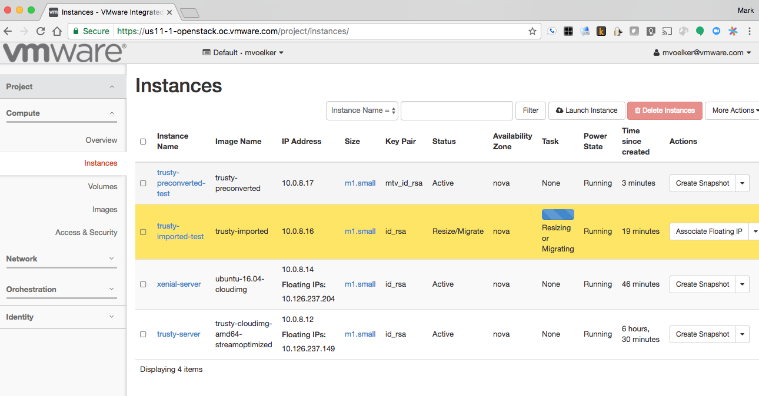Go to browser home page icon

pyautogui.click(x=57, y=31)
